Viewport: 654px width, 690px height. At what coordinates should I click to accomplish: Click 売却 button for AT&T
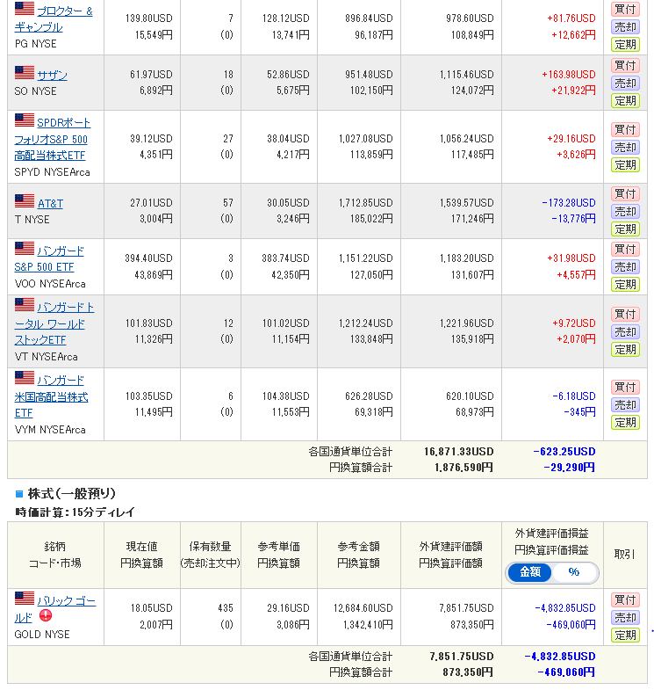[x=625, y=212]
